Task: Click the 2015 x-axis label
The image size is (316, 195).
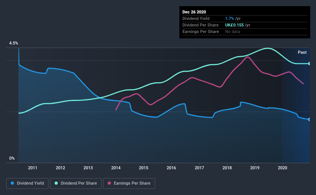Action: 144,168
